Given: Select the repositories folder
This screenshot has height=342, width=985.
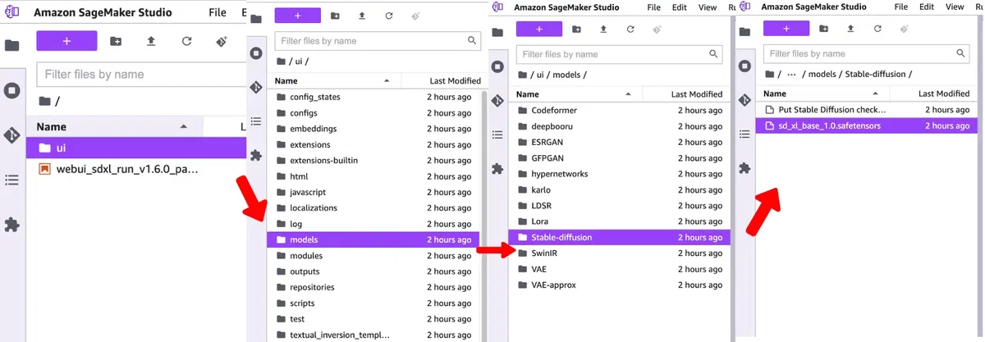Looking at the screenshot, I should pyautogui.click(x=374, y=287).
